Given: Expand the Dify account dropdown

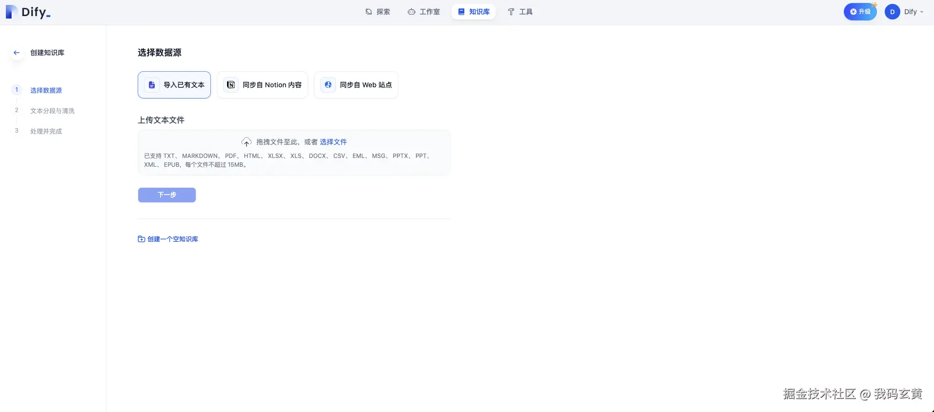Looking at the screenshot, I should [x=913, y=12].
